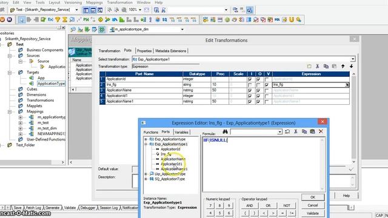
Task: Open the Transformation tab
Action: pos(109,51)
